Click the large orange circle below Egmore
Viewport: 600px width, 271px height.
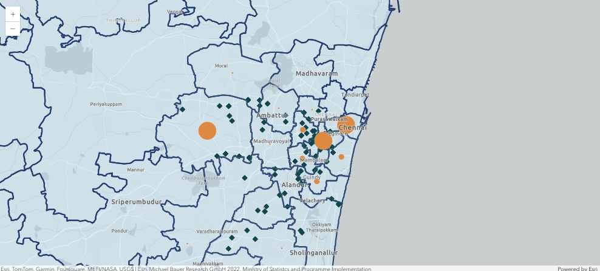[x=323, y=141]
